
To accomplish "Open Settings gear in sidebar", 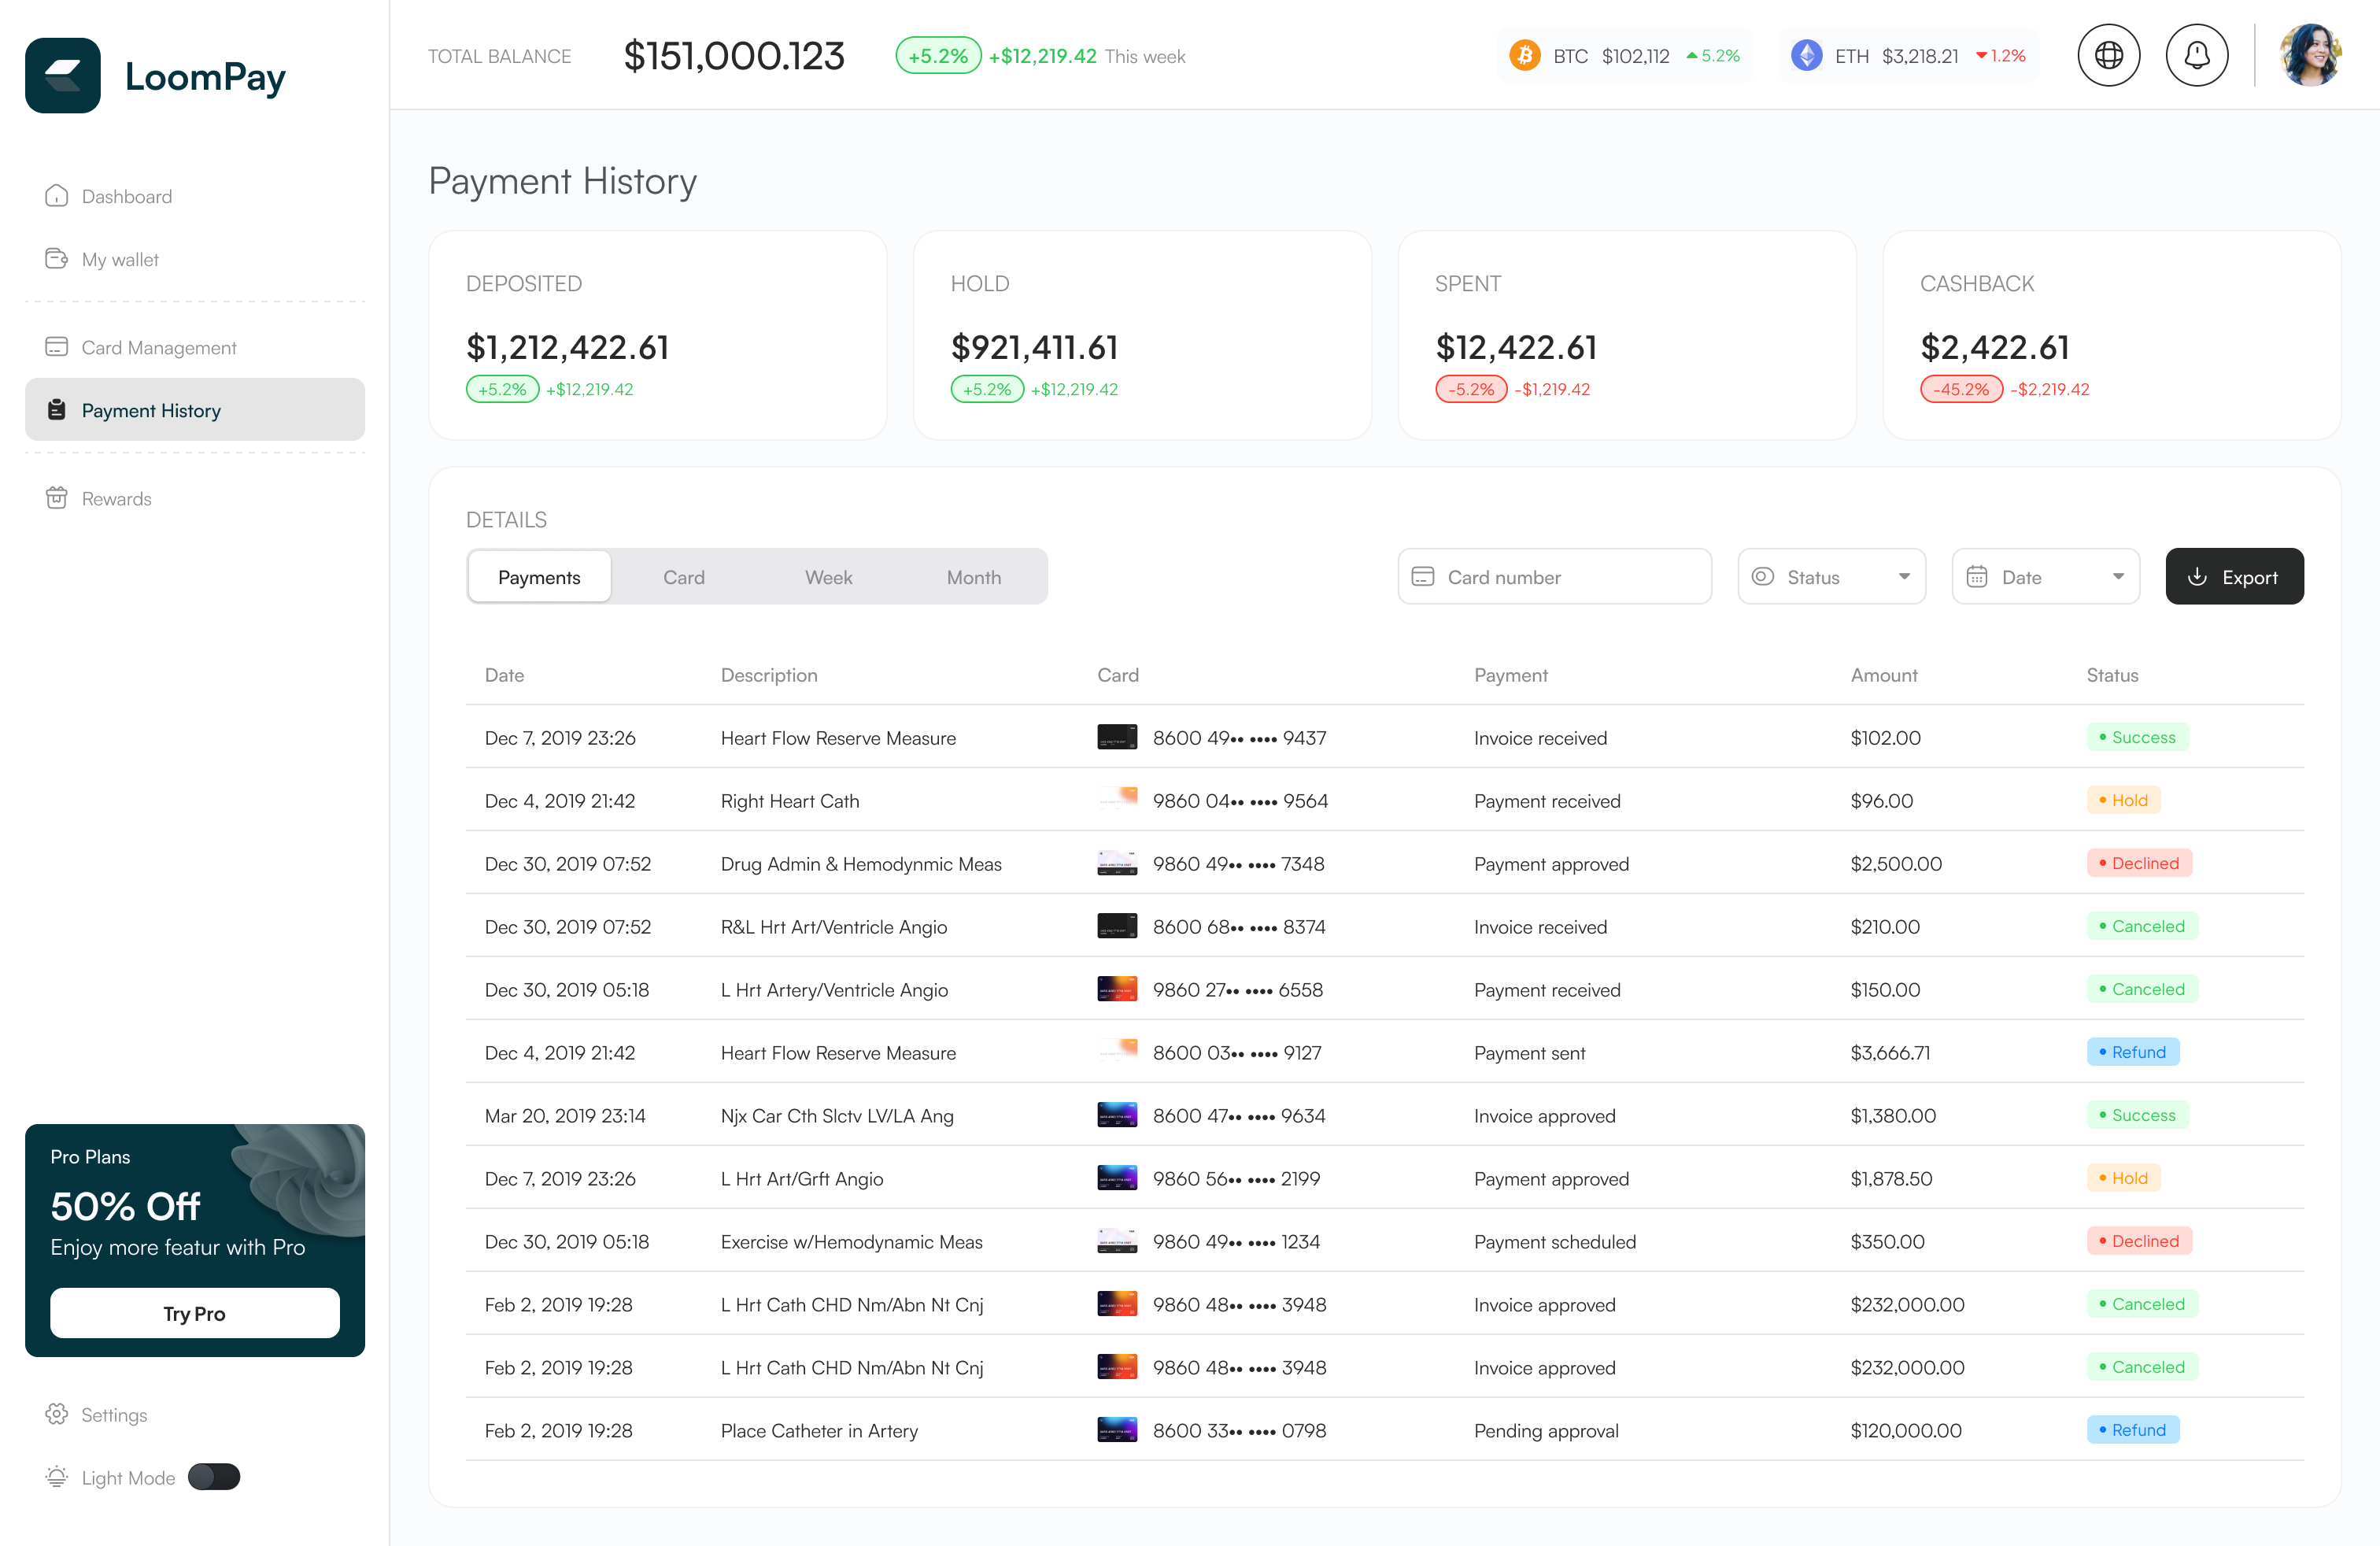I will tap(57, 1414).
